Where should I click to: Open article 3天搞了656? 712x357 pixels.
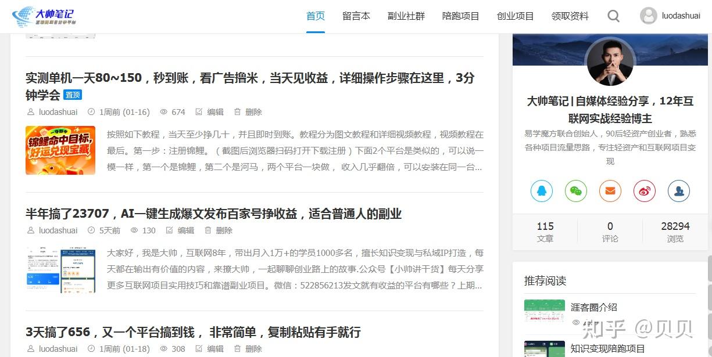click(193, 332)
